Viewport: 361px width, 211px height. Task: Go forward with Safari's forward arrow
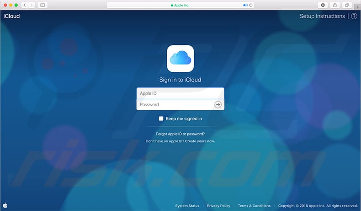tap(32, 5)
